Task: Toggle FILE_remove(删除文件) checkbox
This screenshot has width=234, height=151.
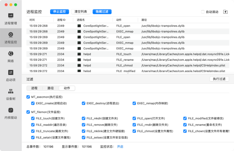Action: coord(84,125)
